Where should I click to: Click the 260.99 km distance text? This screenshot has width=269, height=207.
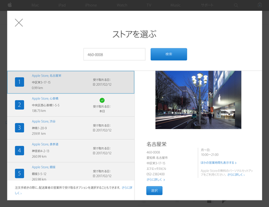[39, 156]
